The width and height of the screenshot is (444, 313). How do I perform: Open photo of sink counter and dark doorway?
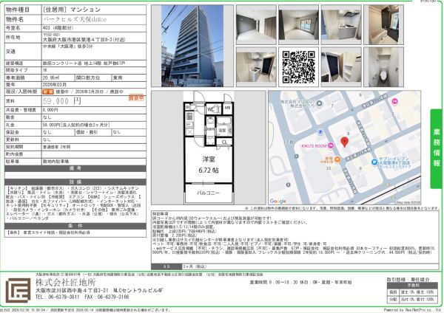coord(256,67)
